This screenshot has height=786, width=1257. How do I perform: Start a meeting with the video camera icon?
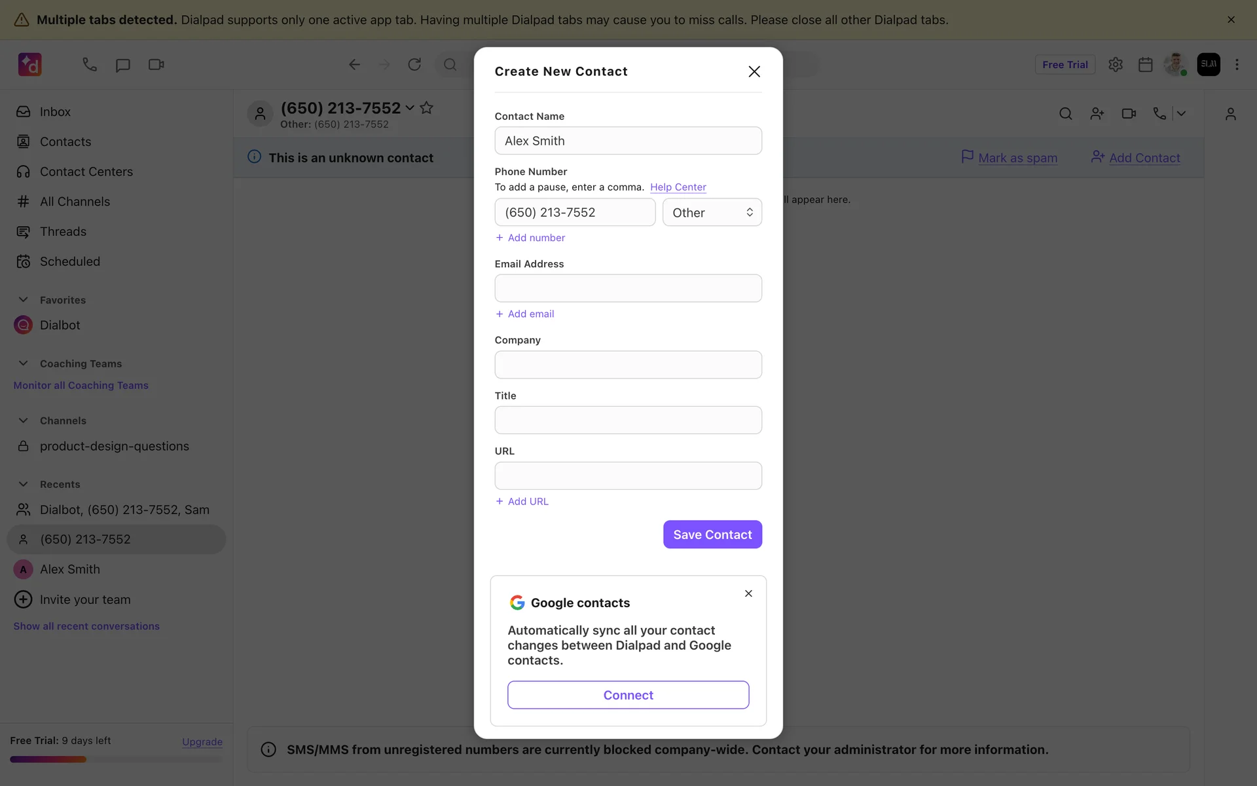[156, 64]
